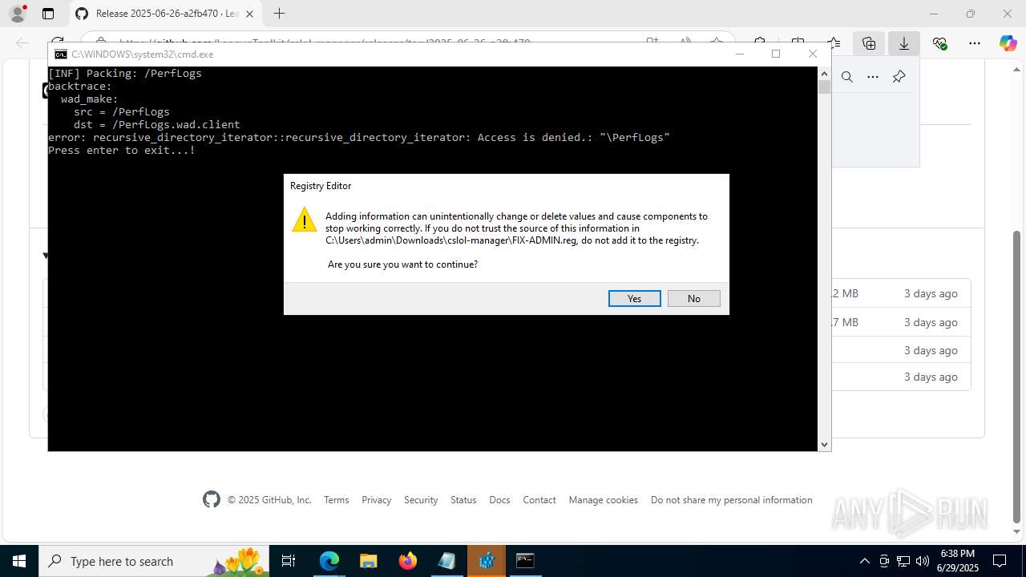1026x577 pixels.
Task: Open Browser essentials heart icon
Action: coord(939,43)
